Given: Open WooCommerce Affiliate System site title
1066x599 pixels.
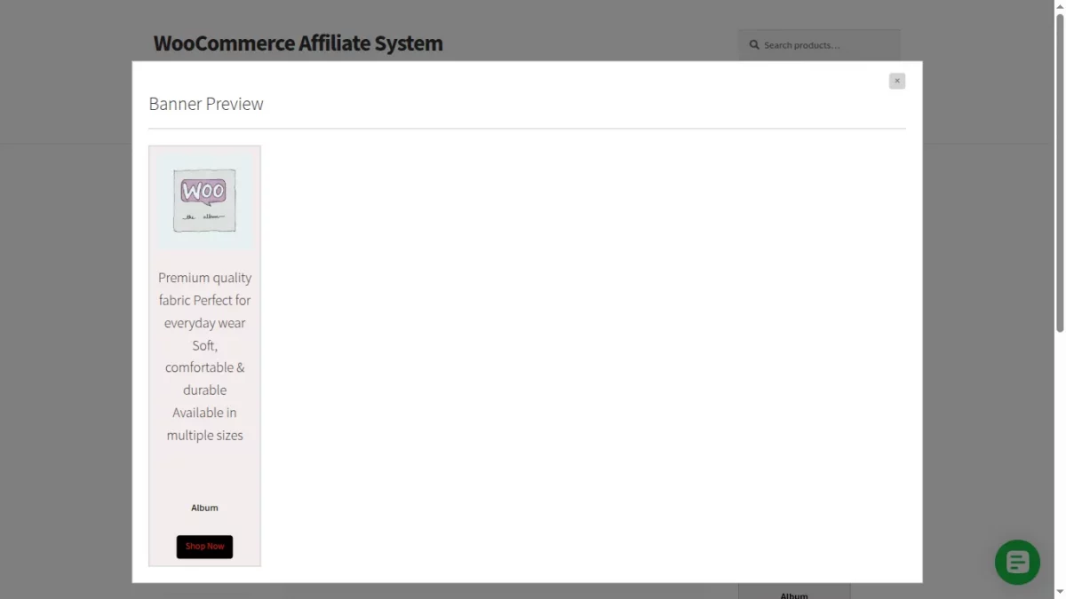Looking at the screenshot, I should pyautogui.click(x=298, y=43).
